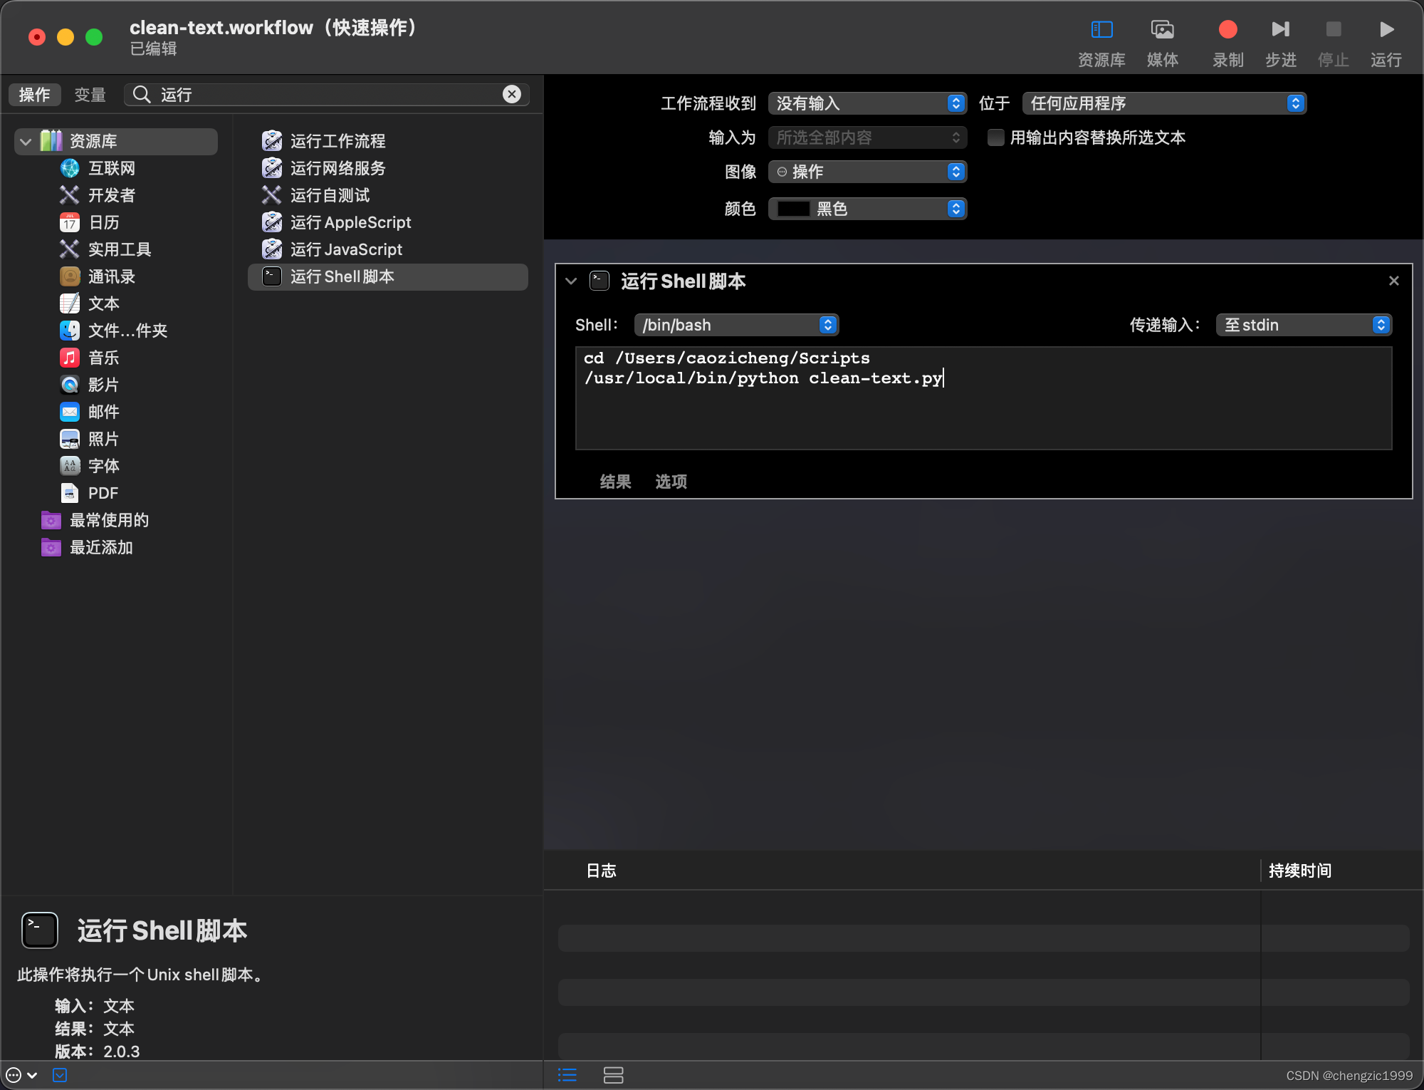Switch to the 操作 tab
Screen dimensions: 1424x1090
pos(34,95)
